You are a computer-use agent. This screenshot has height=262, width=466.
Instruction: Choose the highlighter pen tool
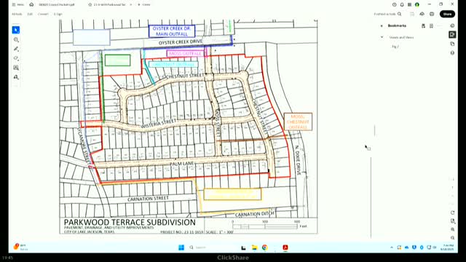point(16,49)
